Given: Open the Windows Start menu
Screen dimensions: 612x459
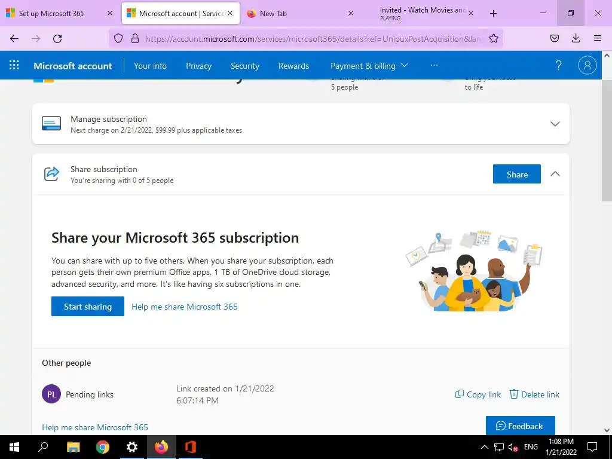Looking at the screenshot, I should coord(14,447).
